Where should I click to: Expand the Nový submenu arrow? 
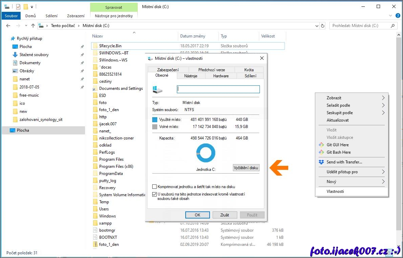[383, 182]
